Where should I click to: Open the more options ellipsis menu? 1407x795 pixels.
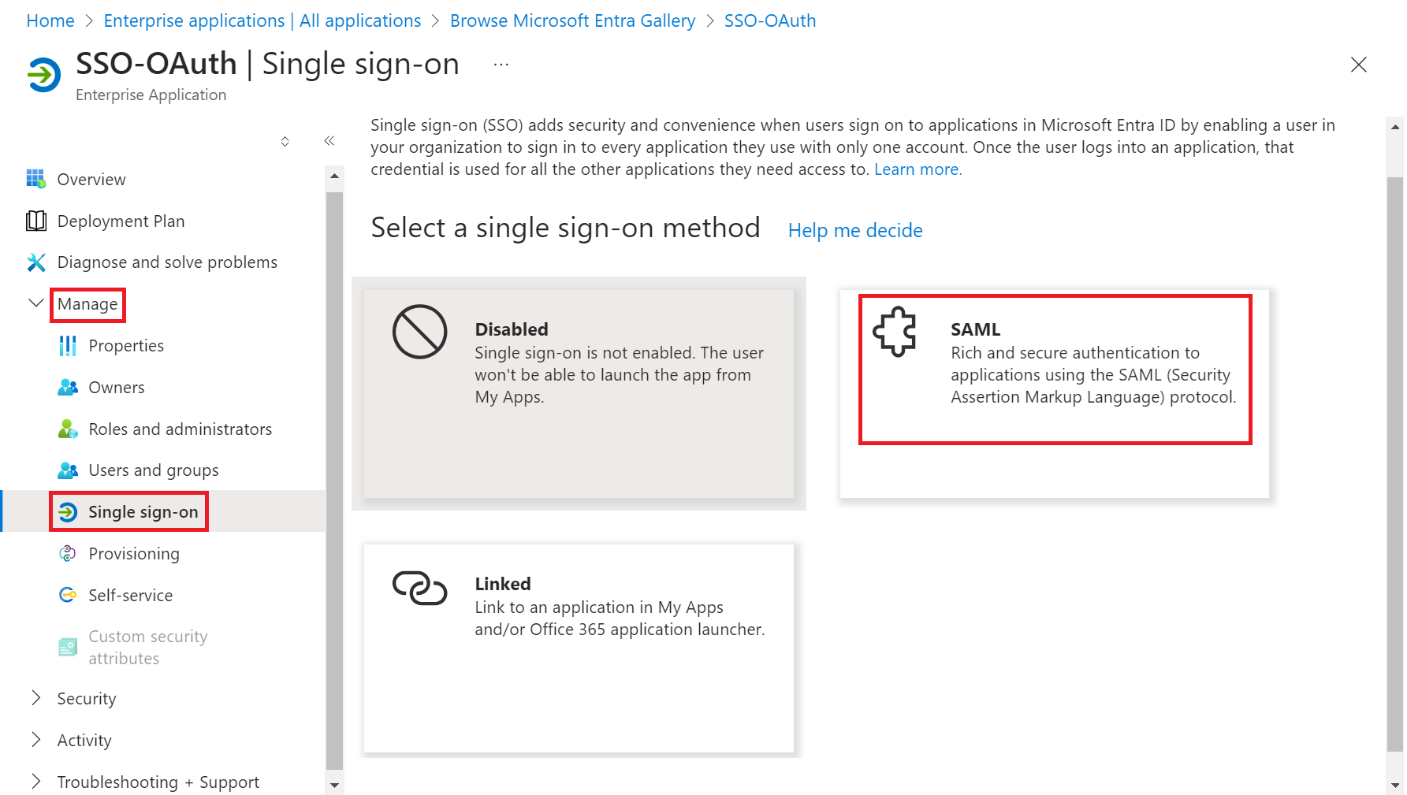tap(501, 65)
